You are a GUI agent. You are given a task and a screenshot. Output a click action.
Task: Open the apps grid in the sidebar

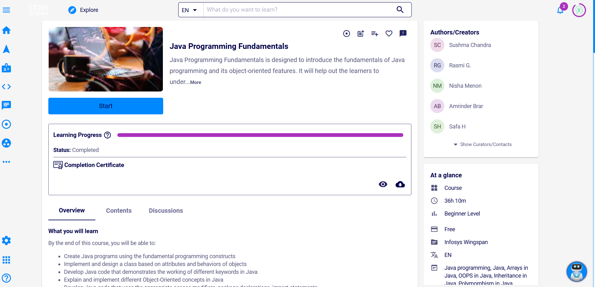(6, 260)
